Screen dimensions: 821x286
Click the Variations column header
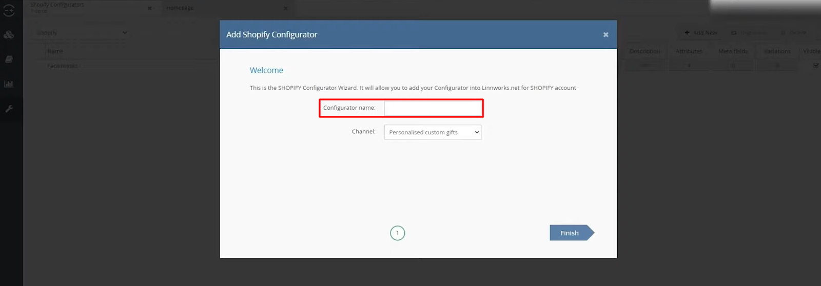(777, 51)
